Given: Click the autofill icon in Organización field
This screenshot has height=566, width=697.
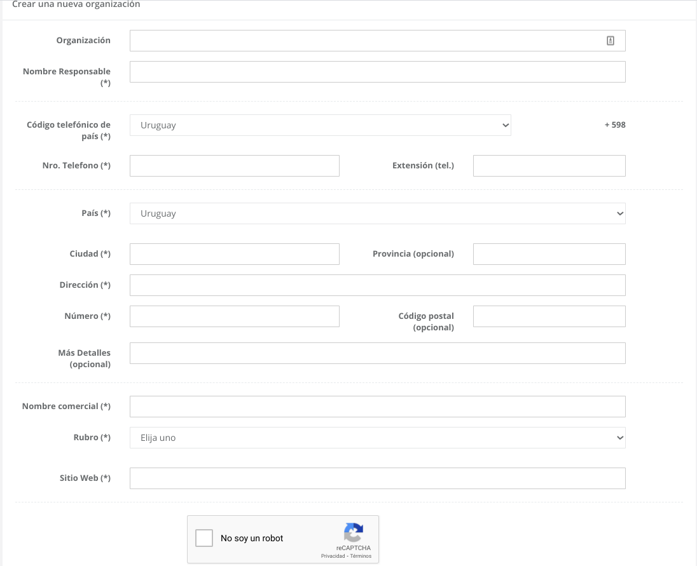Looking at the screenshot, I should tap(610, 41).
